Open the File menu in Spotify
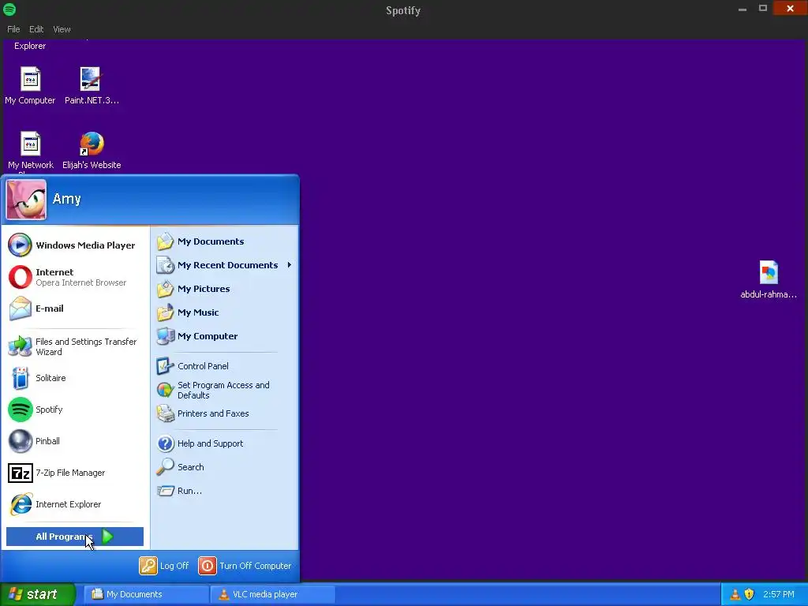This screenshot has height=606, width=808. (x=13, y=29)
